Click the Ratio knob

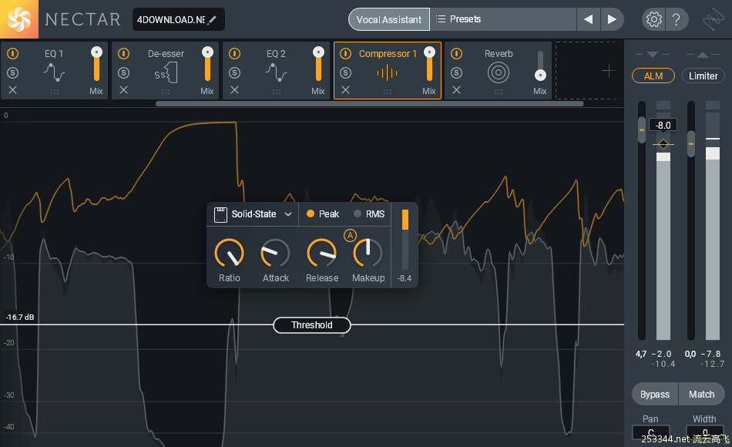pos(229,254)
